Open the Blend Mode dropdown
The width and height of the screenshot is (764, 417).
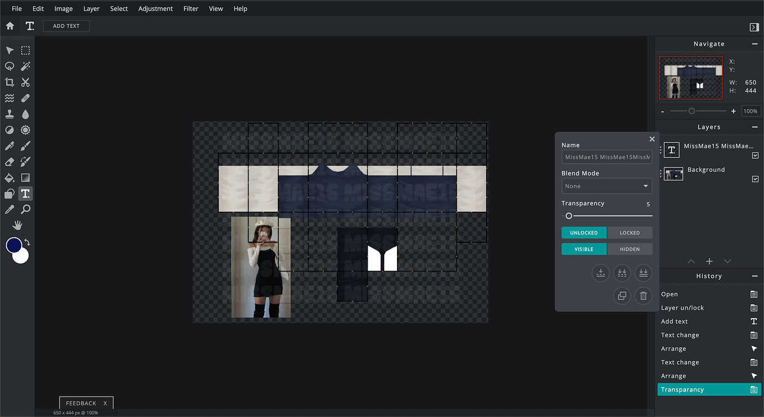point(607,186)
